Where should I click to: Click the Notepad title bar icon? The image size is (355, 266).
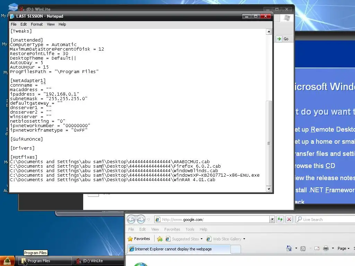12,16
